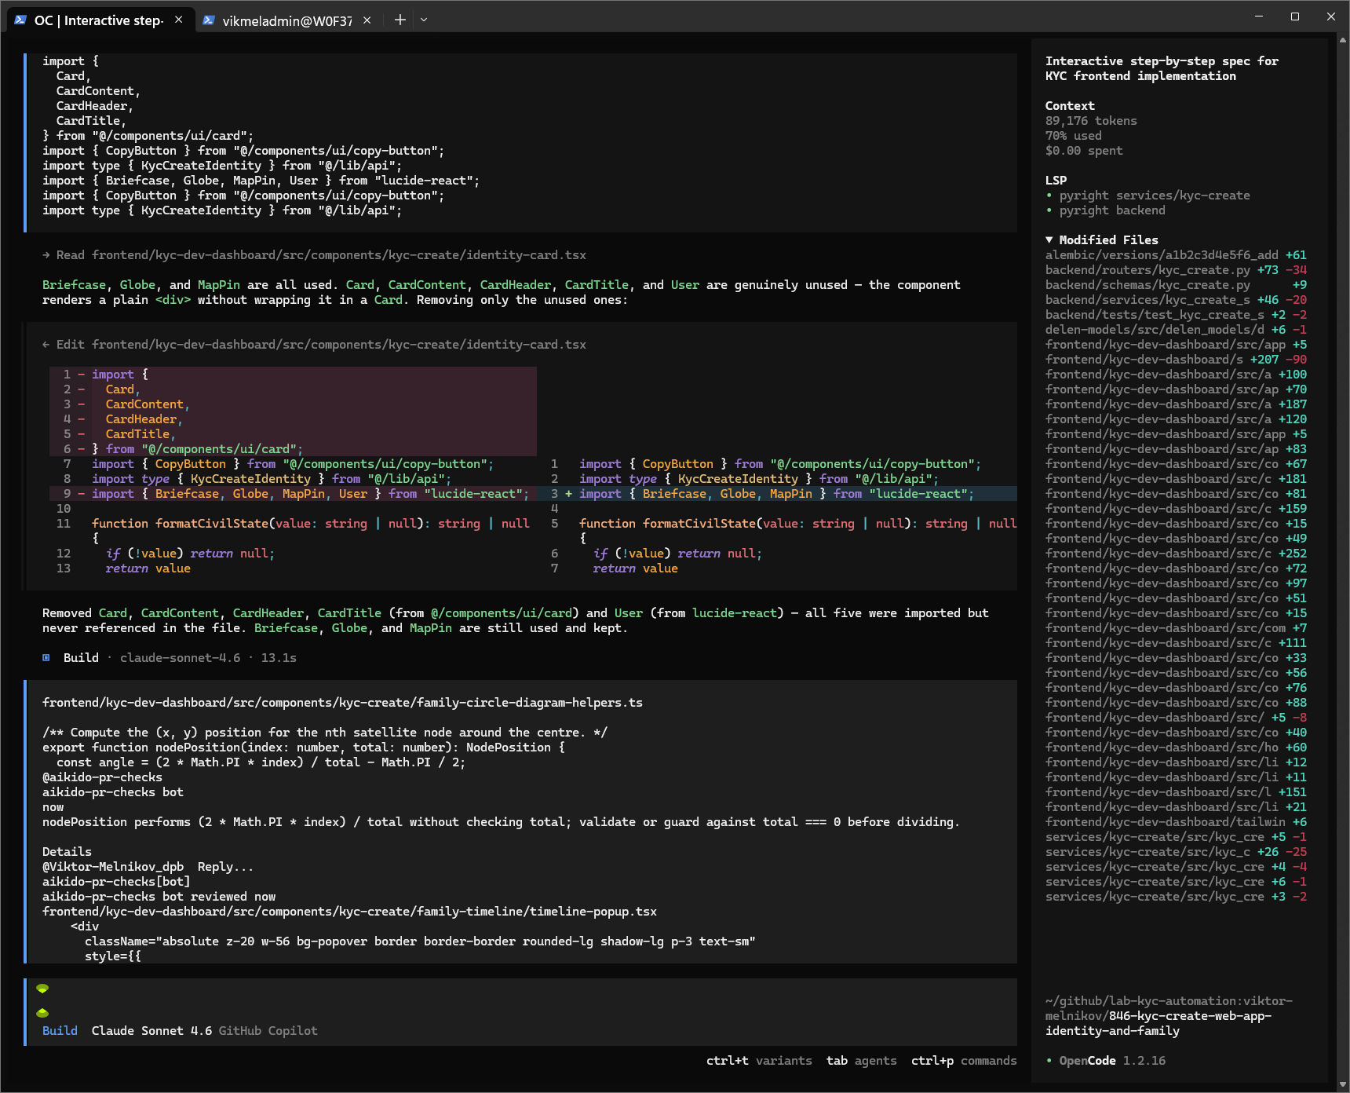The width and height of the screenshot is (1350, 1093).
Task: Select the frontend file row with +207 -90
Action: click(1176, 360)
